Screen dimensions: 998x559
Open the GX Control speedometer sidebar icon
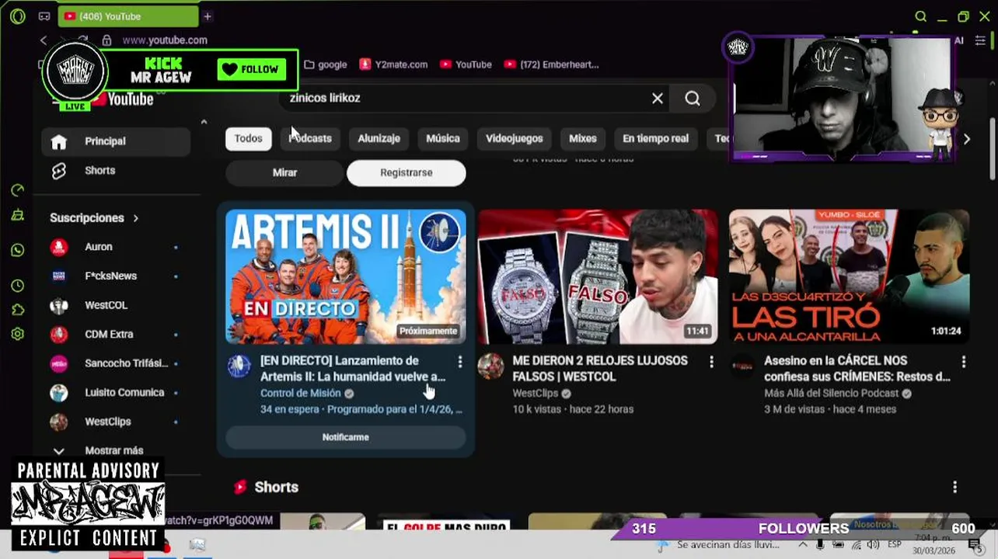click(x=18, y=190)
